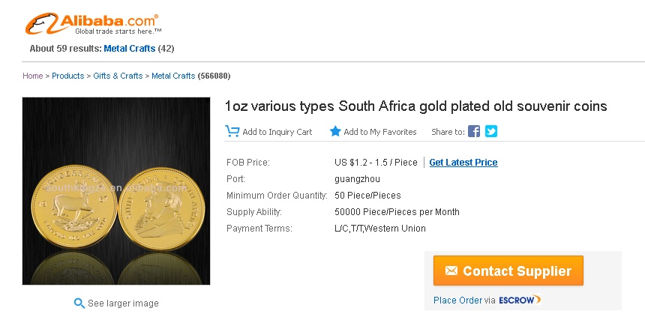
Task: Open the Metal Crafts (42) results link
Action: (130, 49)
